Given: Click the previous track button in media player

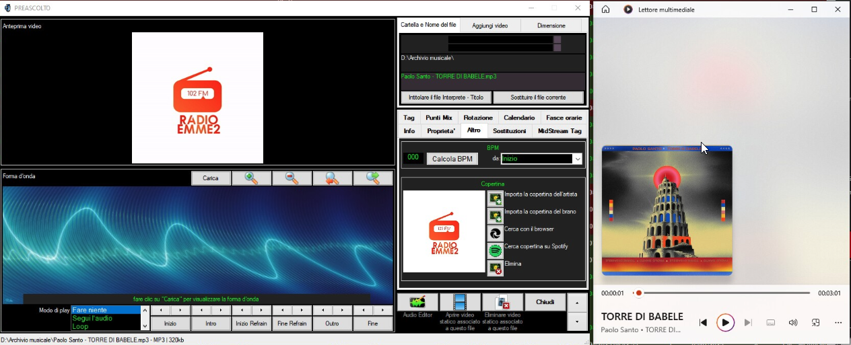Looking at the screenshot, I should click(x=703, y=323).
